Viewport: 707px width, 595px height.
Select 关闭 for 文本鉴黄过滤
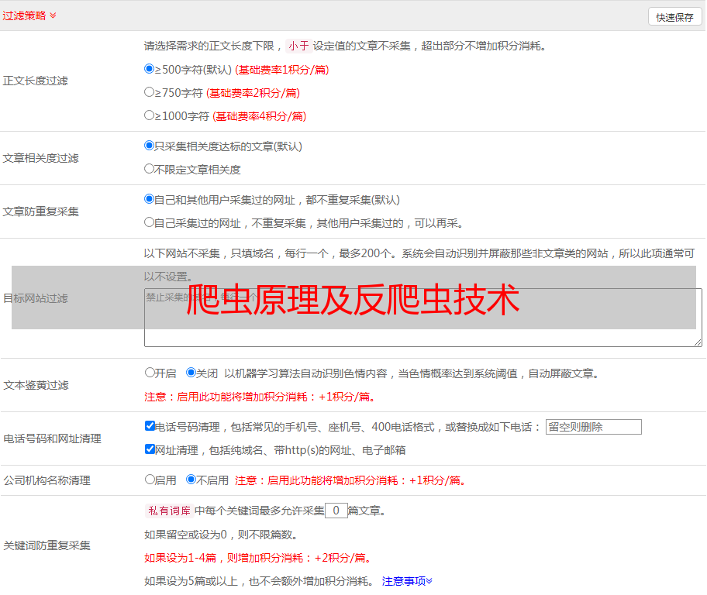click(x=191, y=373)
